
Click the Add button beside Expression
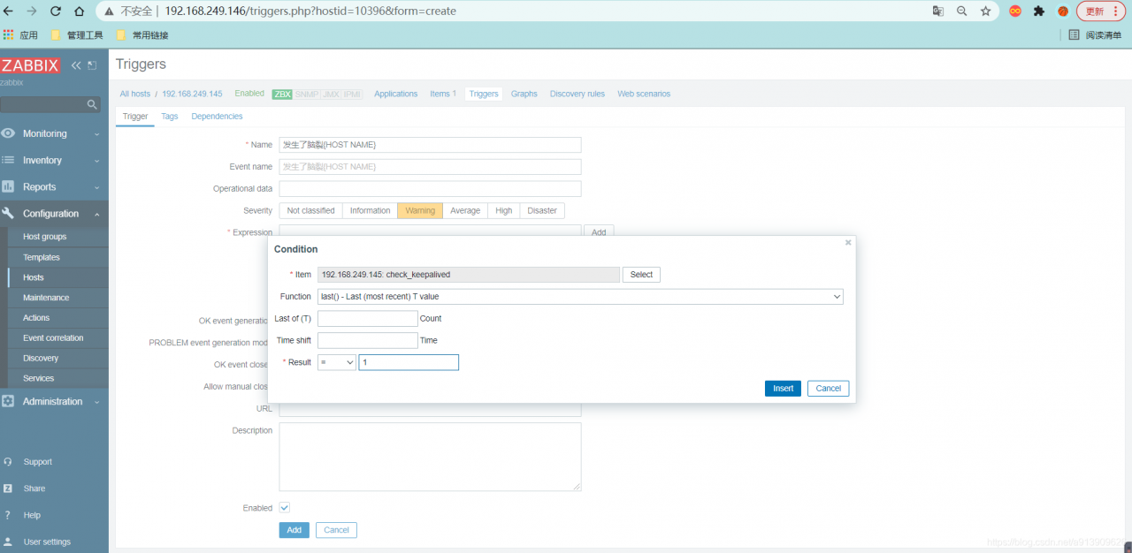tap(599, 231)
